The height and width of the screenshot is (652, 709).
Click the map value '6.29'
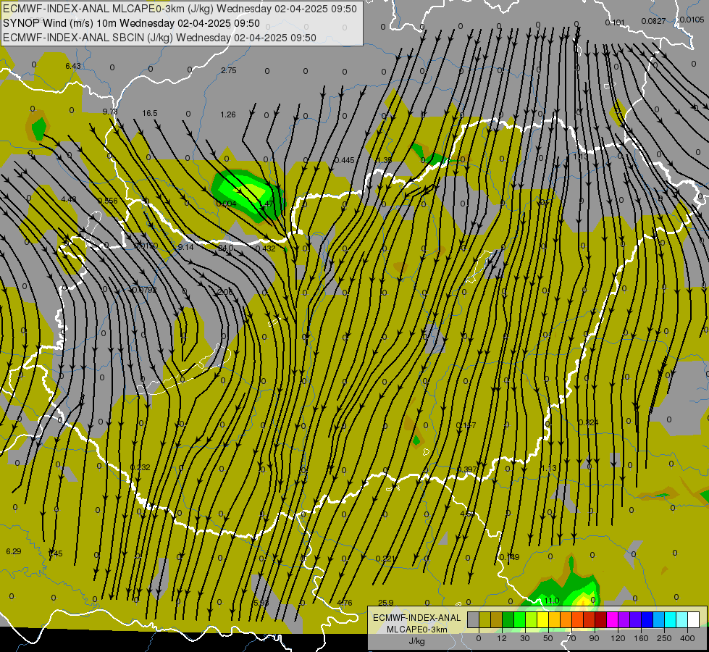click(x=14, y=551)
